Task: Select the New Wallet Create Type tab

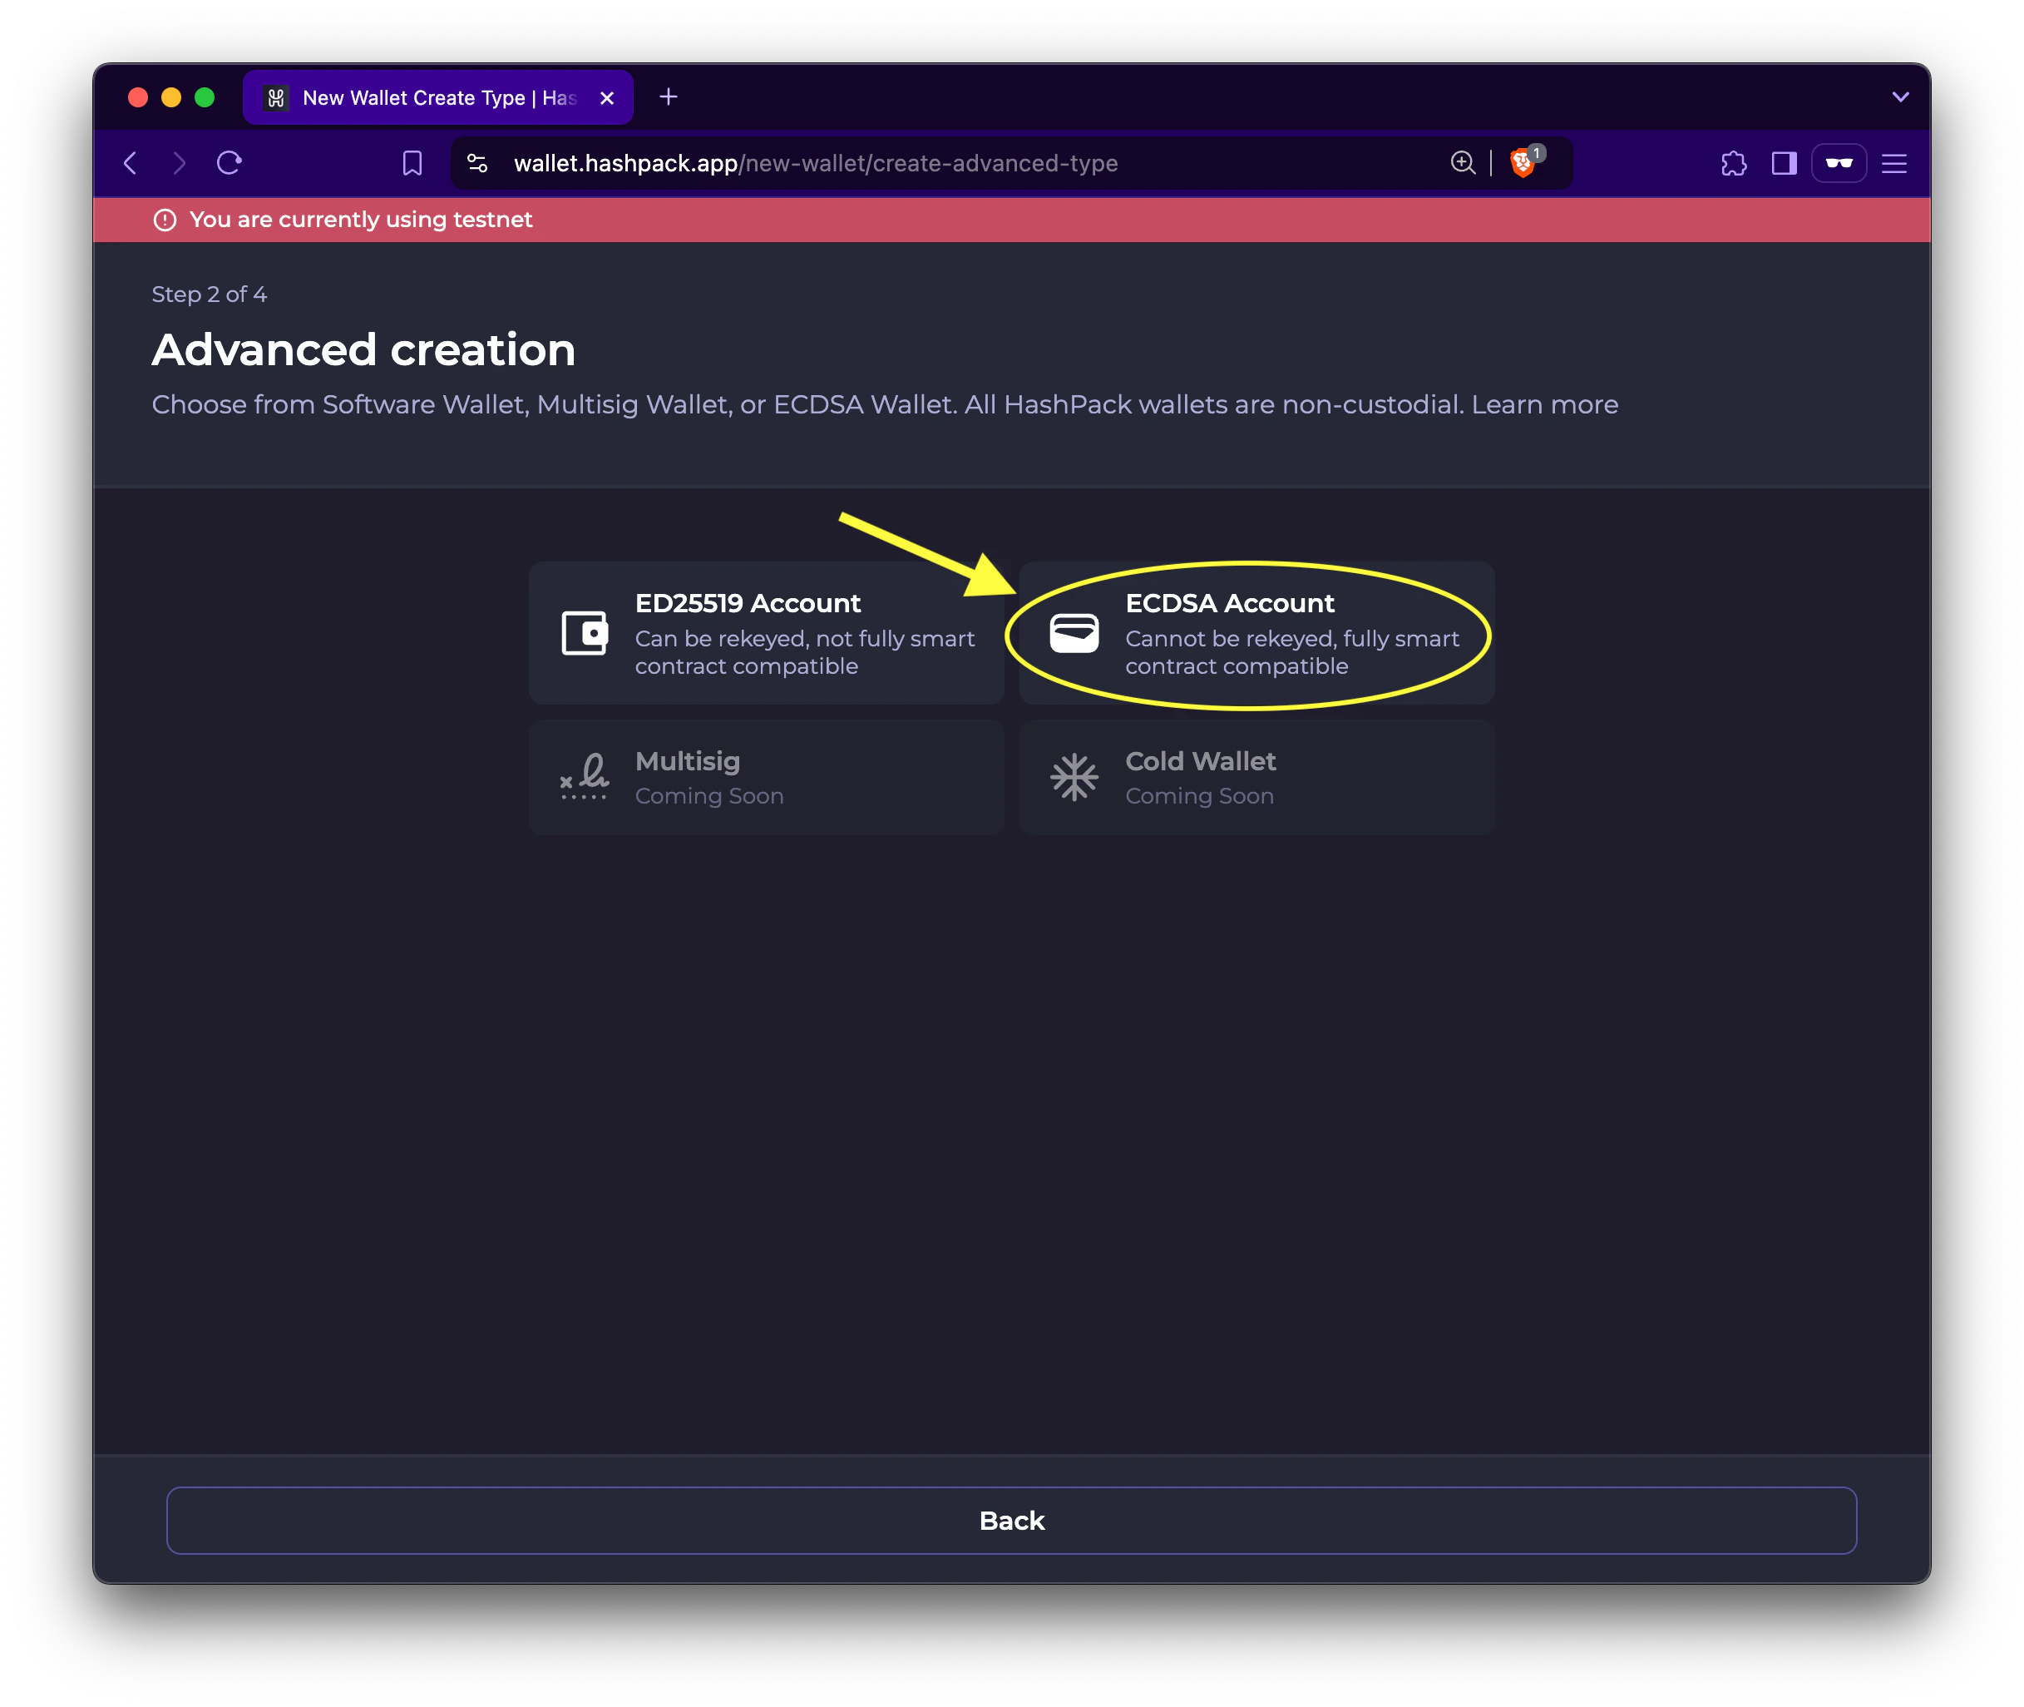Action: coord(426,97)
